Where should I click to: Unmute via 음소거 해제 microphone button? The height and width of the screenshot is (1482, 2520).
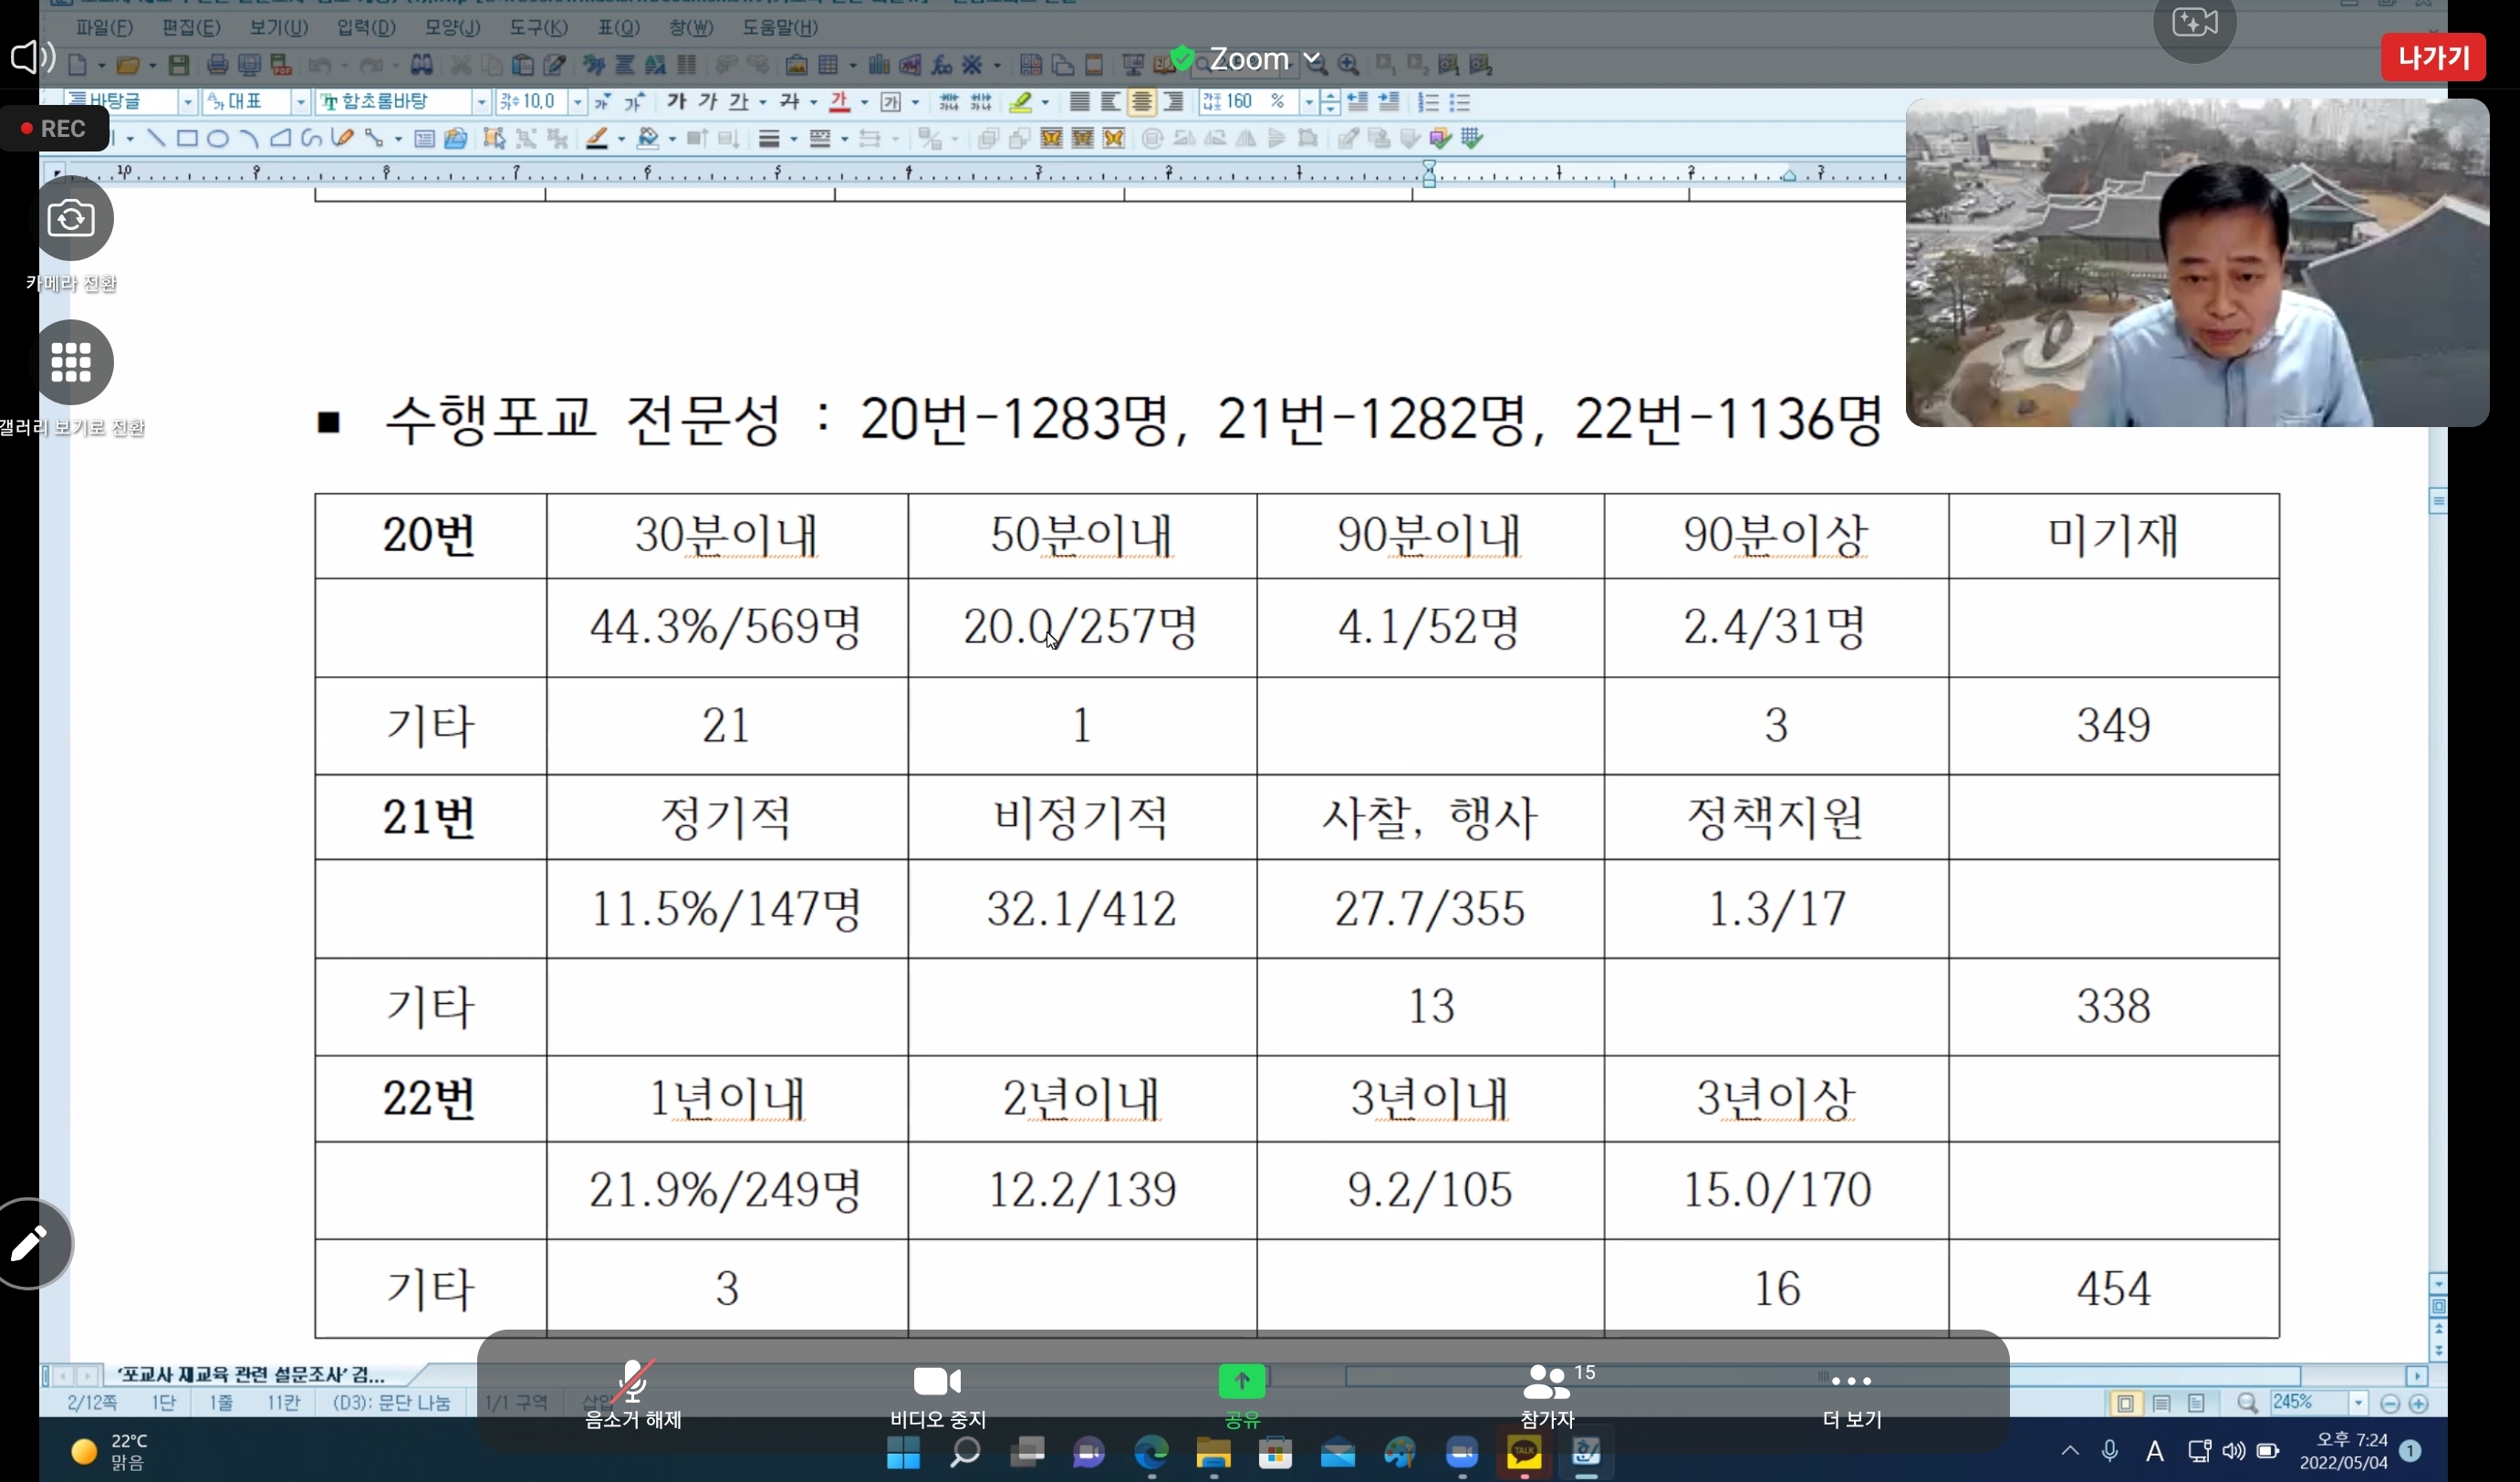coord(633,1394)
